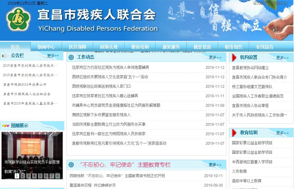Open the 宜昌市残疾人协会章程 link
Screen dimensions: 294x189
click(250, 106)
